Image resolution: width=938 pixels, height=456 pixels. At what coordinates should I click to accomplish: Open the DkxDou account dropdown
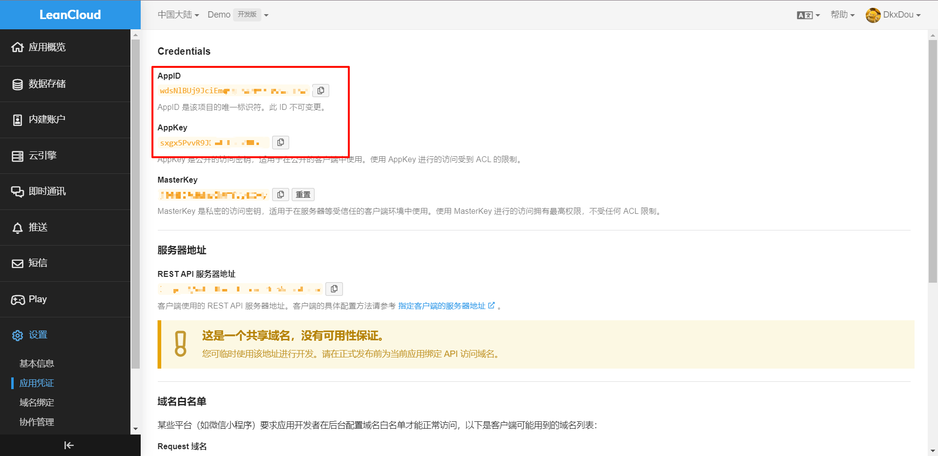pos(902,15)
